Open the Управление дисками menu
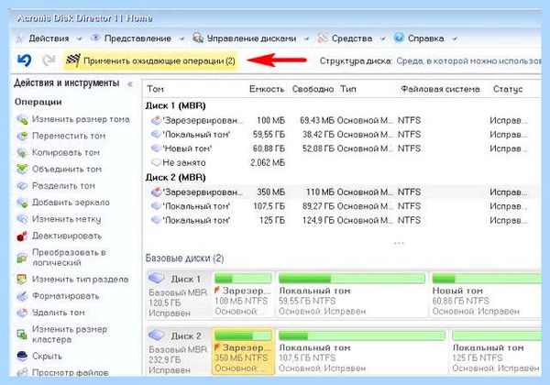The image size is (550, 385). 251,38
